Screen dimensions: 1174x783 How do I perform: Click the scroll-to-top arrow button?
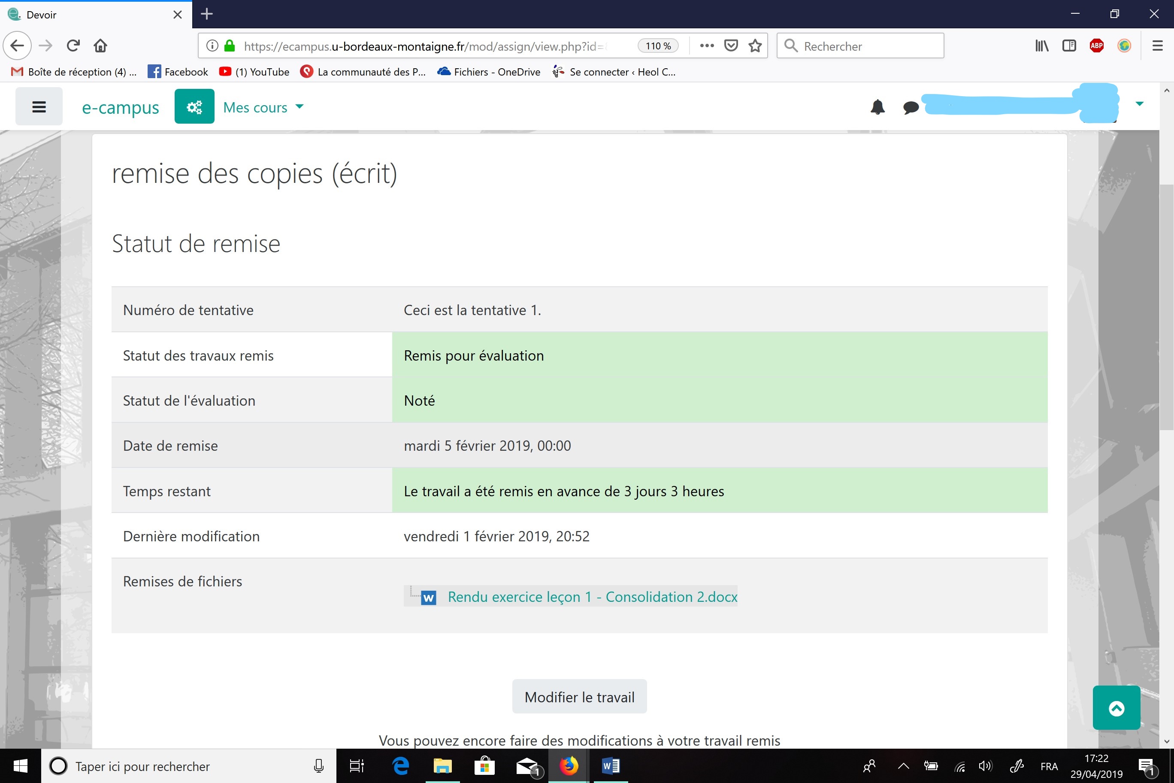(x=1116, y=707)
